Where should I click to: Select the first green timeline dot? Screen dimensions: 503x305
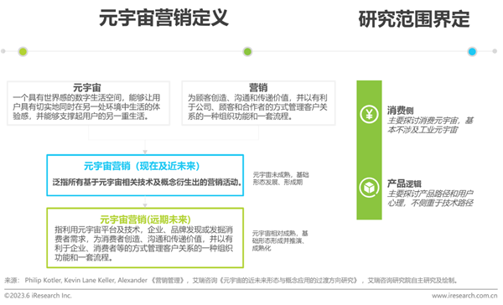tap(23, 51)
